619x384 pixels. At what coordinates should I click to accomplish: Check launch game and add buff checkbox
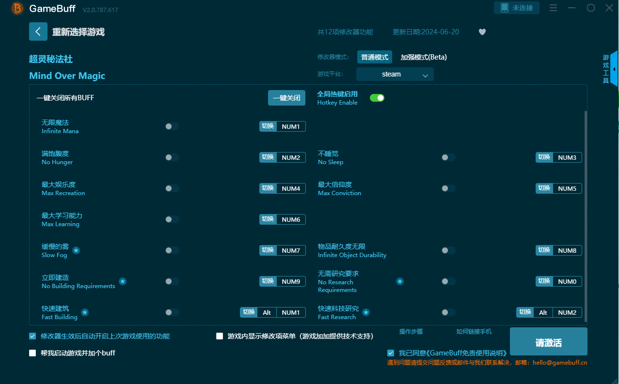tap(32, 353)
